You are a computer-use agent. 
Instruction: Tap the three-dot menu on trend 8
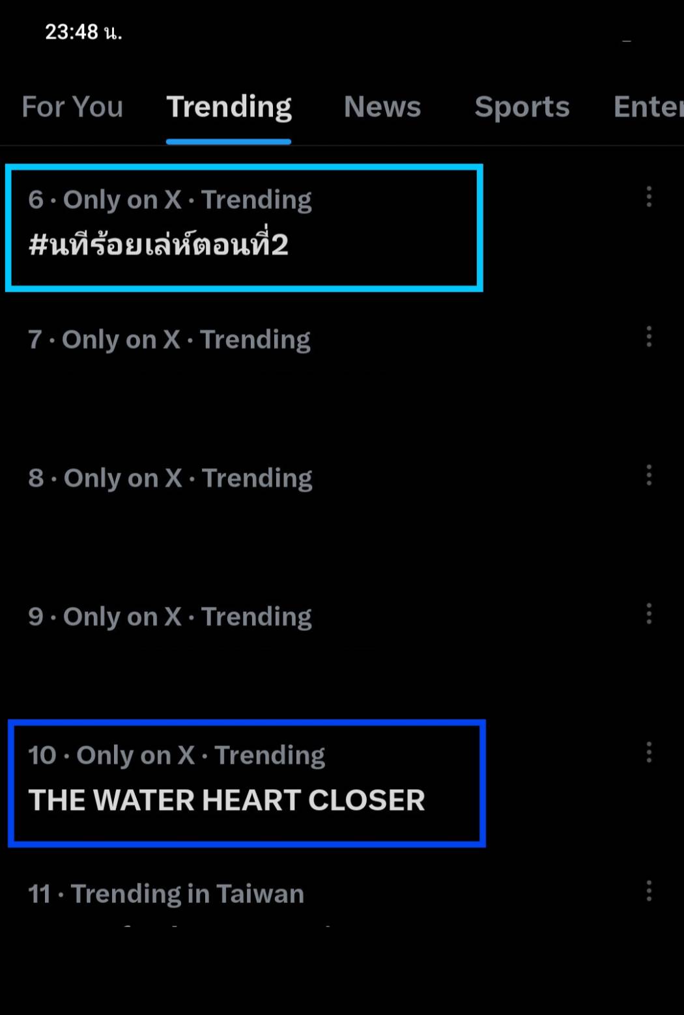click(x=649, y=475)
